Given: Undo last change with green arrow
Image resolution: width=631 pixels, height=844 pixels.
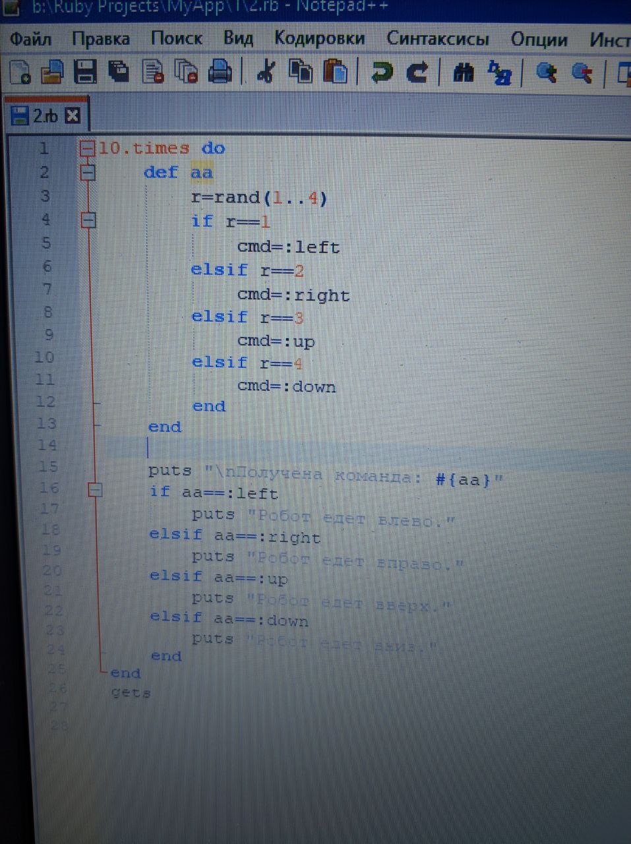Looking at the screenshot, I should [x=382, y=71].
